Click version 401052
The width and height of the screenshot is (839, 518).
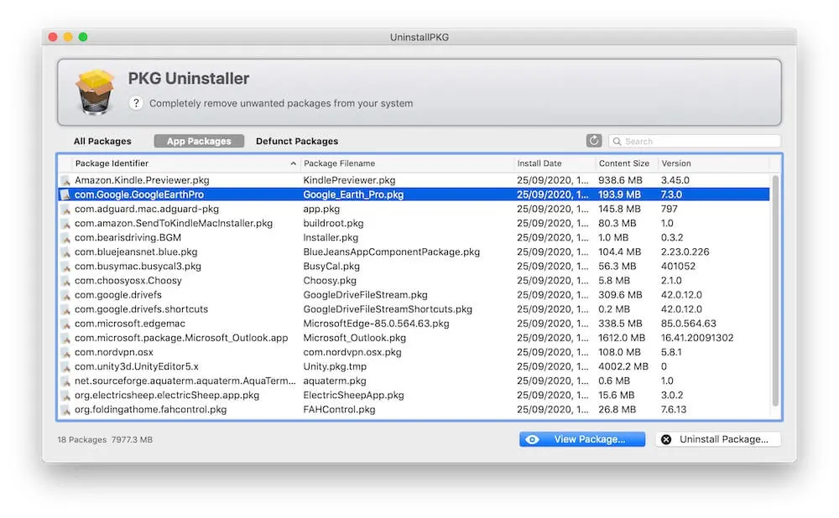[x=678, y=267]
